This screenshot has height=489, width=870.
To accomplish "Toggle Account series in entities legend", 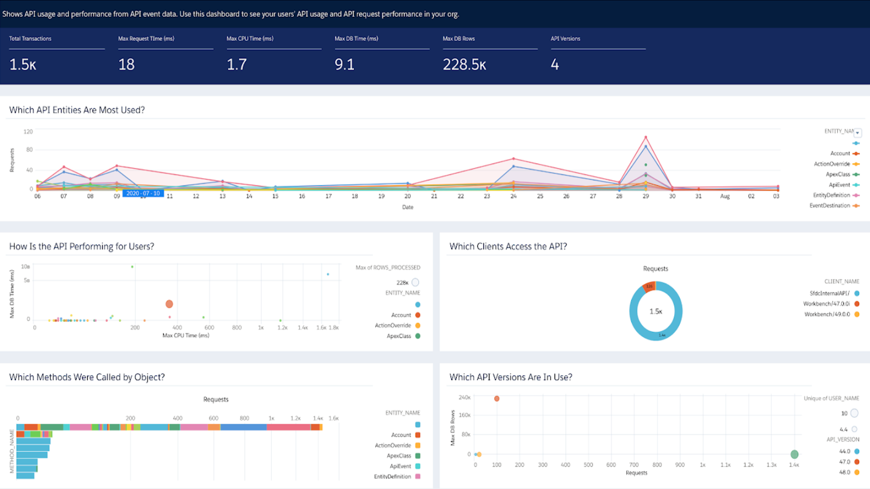I will [x=844, y=154].
